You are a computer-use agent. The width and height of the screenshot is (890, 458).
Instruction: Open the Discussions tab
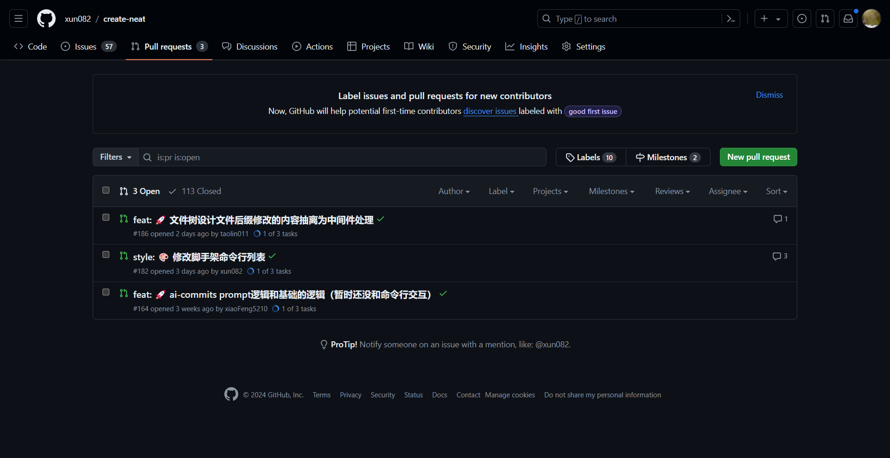coord(250,46)
